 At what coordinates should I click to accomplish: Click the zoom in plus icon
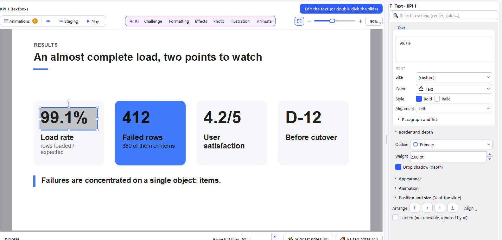tap(360, 21)
